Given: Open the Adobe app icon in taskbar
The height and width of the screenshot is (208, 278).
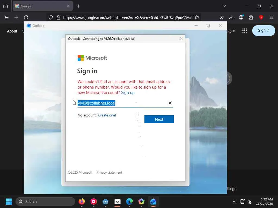Looking at the screenshot, I should pos(117,201).
